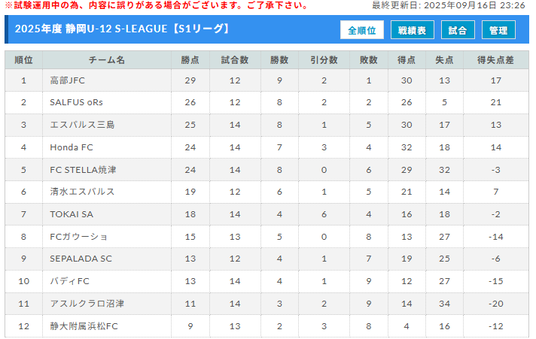Open the 全順位 tab
This screenshot has width=536, height=339.
[x=361, y=30]
